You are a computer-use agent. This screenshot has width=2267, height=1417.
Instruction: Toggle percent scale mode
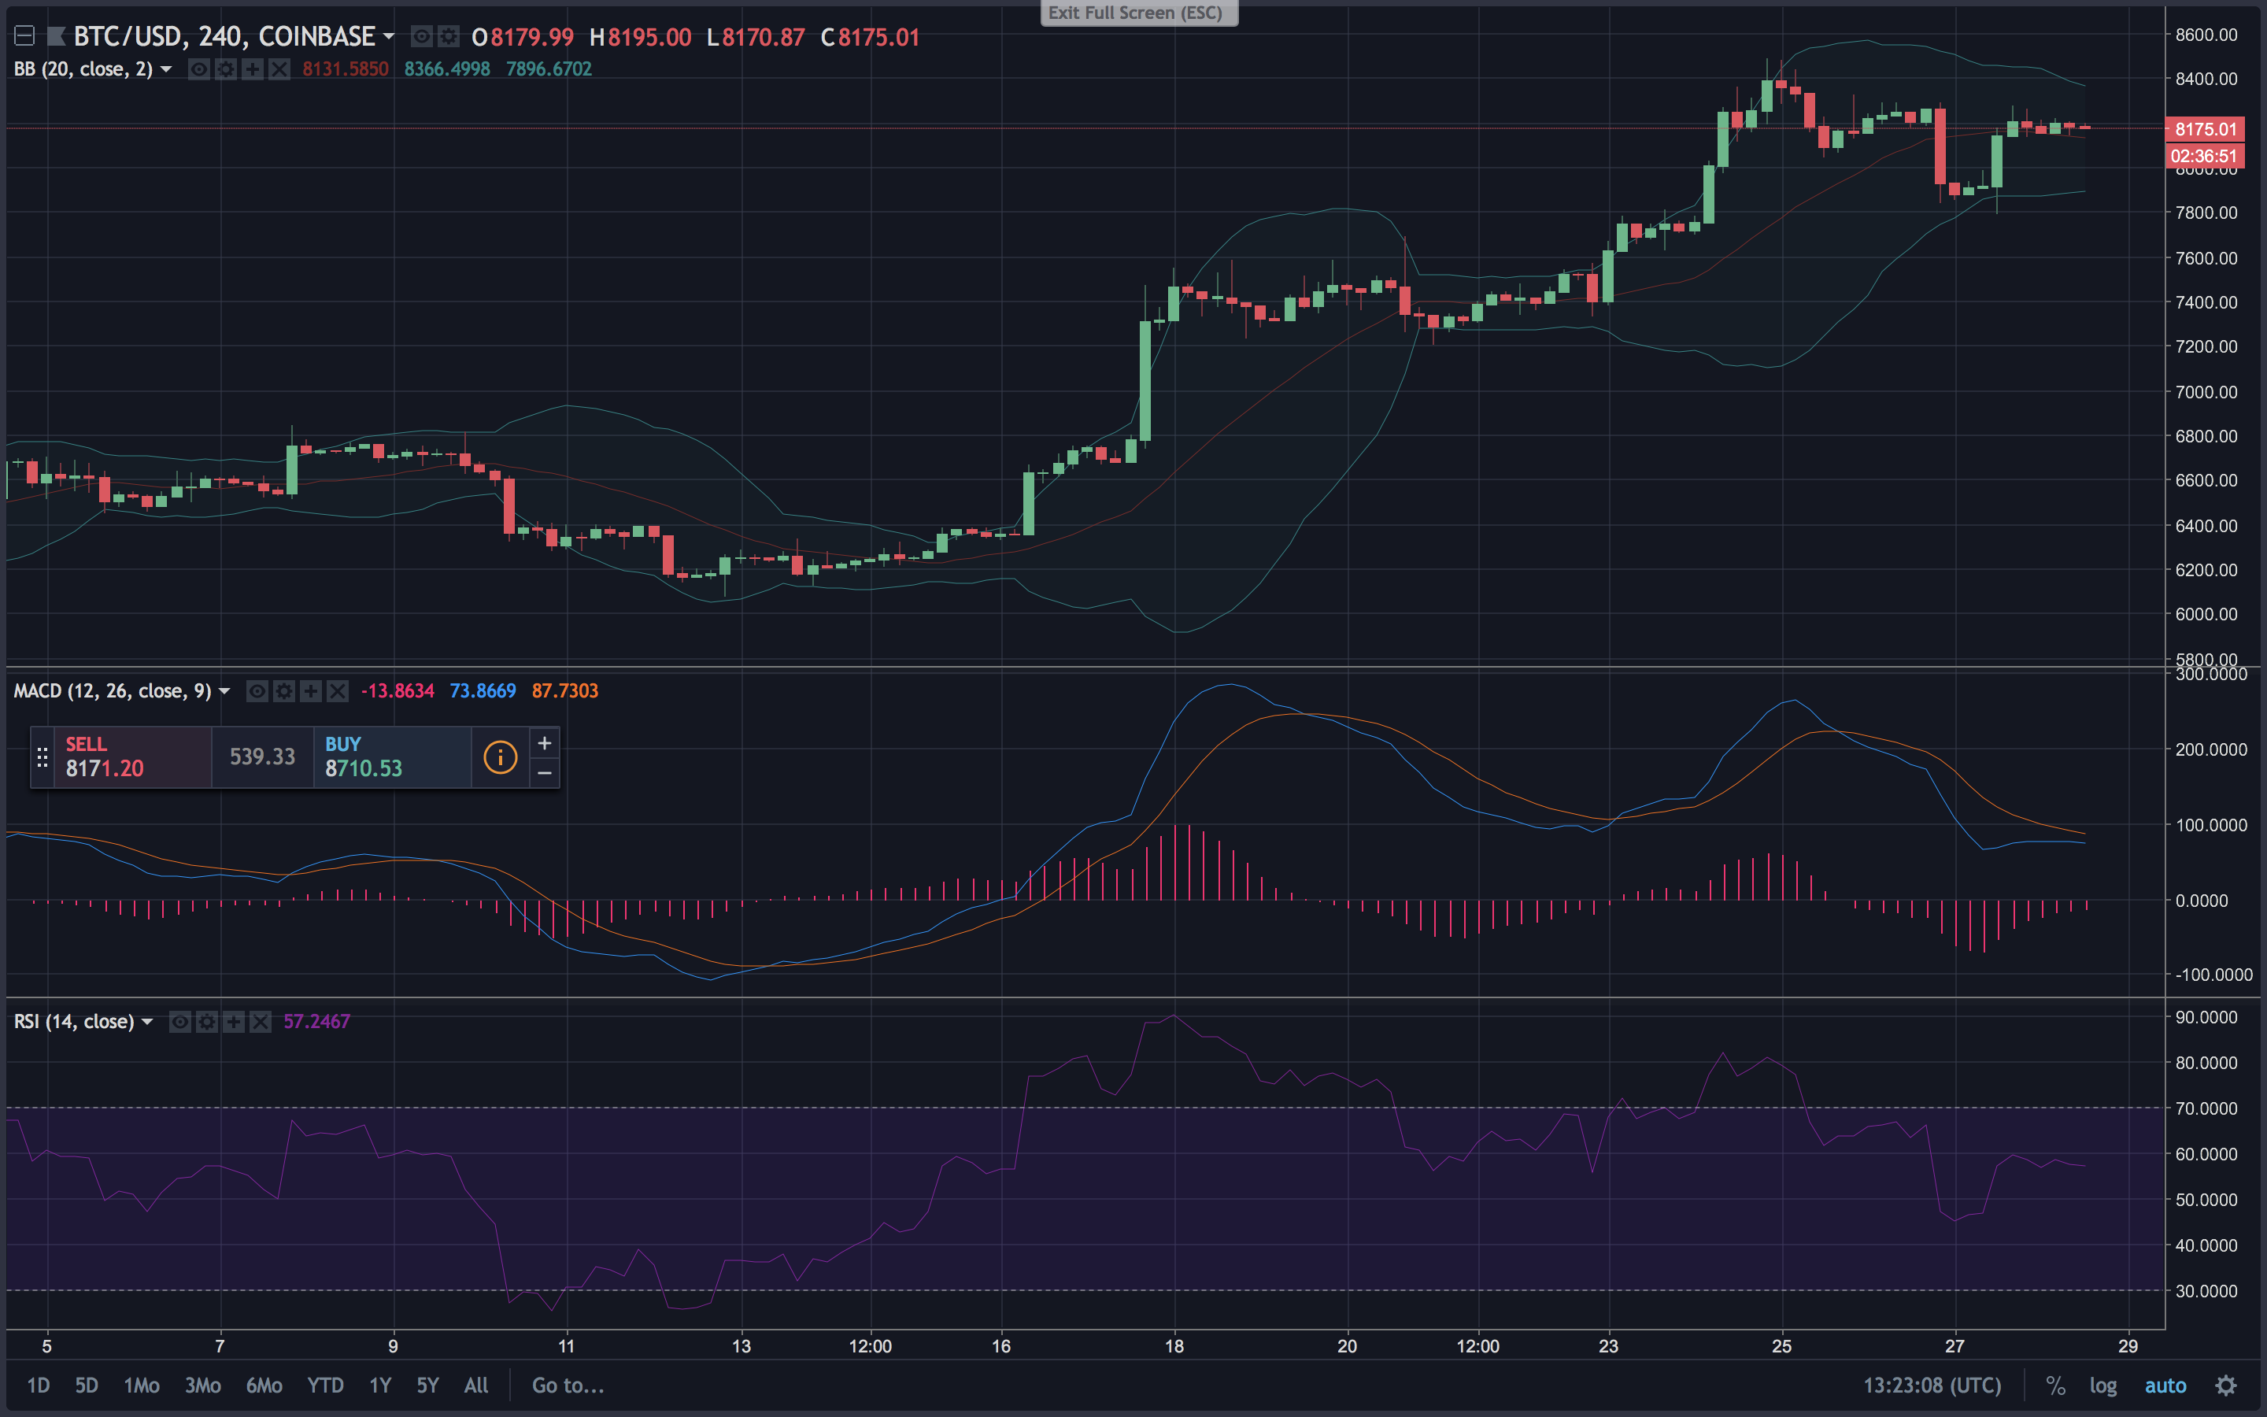click(2055, 1386)
